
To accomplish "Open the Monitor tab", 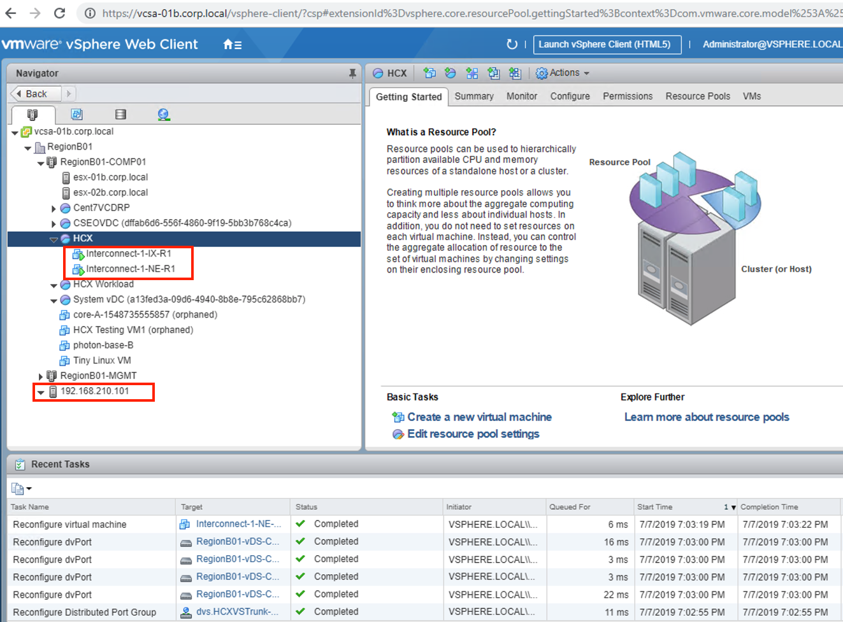I will pos(521,96).
